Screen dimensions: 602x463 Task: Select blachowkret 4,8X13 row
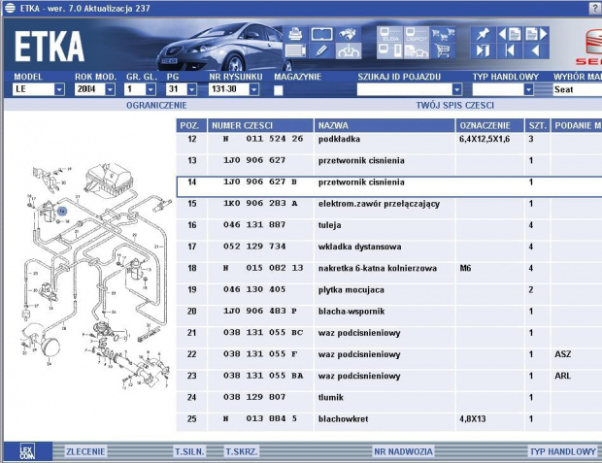point(389,422)
